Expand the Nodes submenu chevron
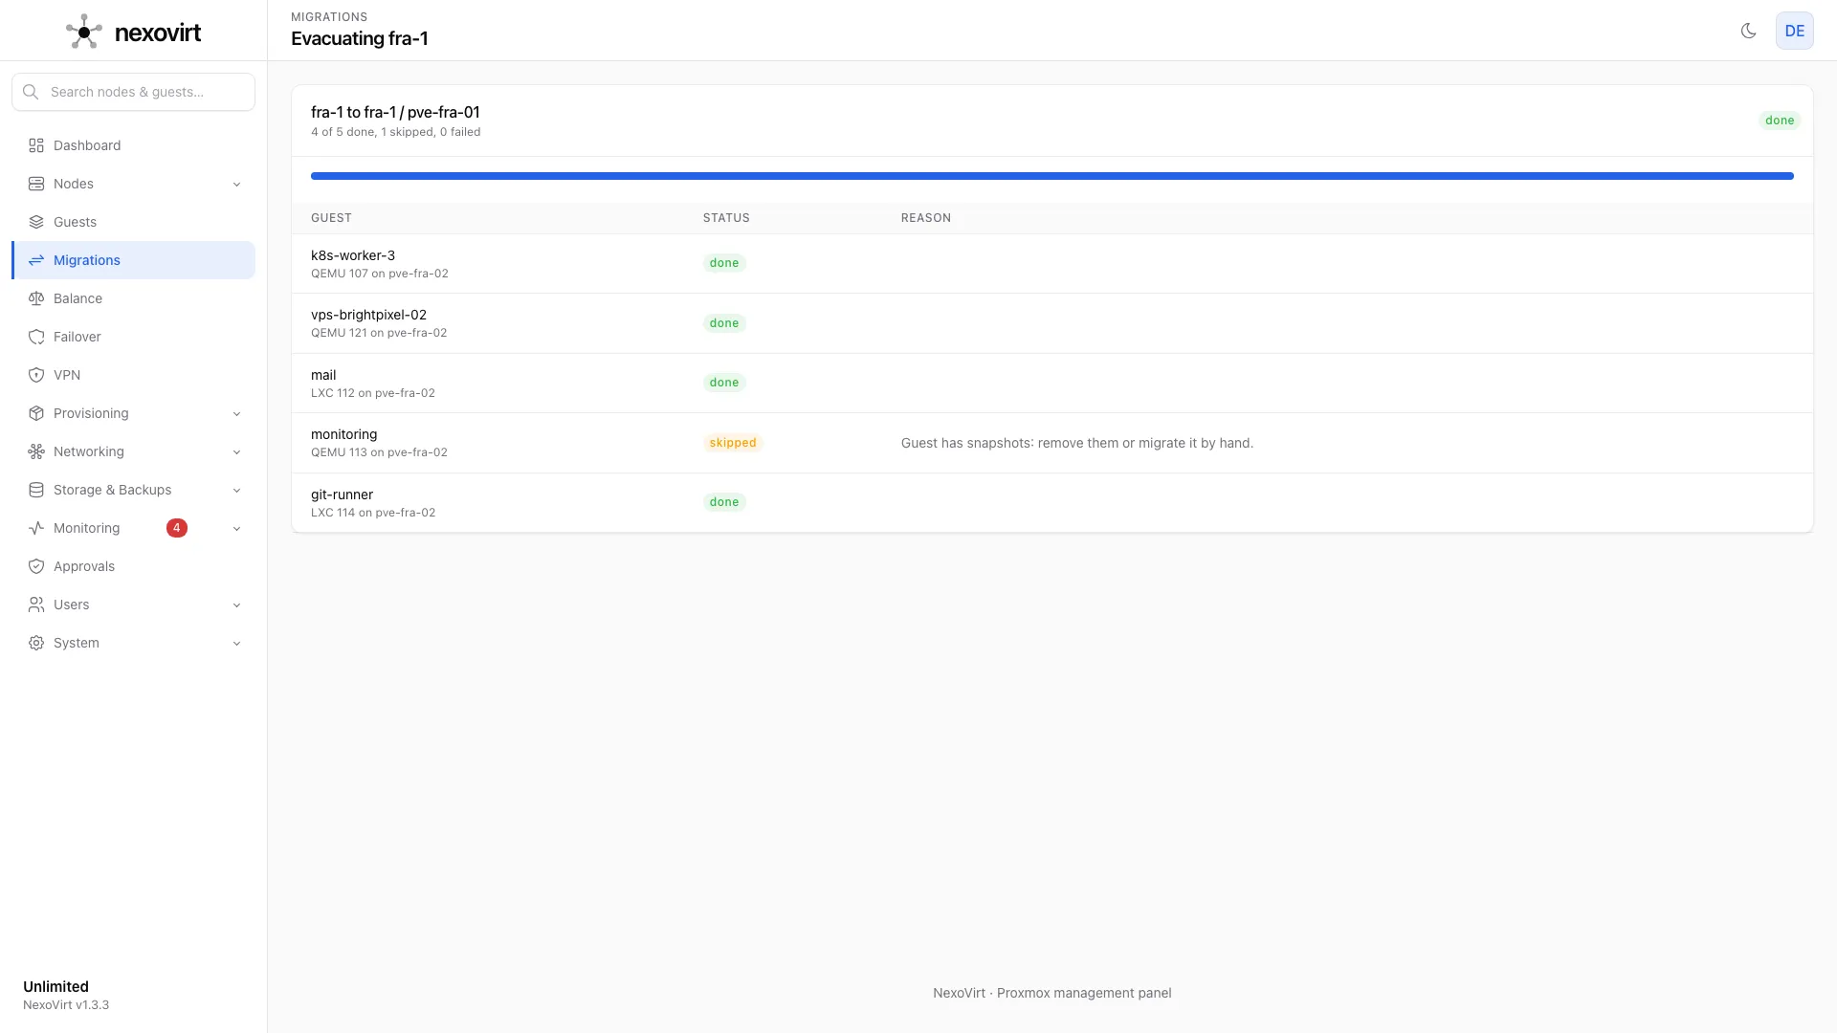This screenshot has height=1033, width=1837. (x=236, y=185)
